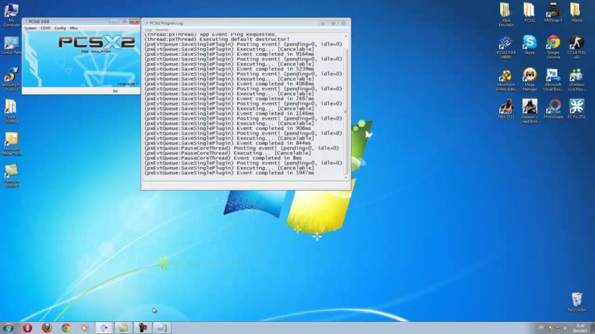Open the Misc menu in PCSX2
Screen dimensions: 595x334
coord(74,28)
